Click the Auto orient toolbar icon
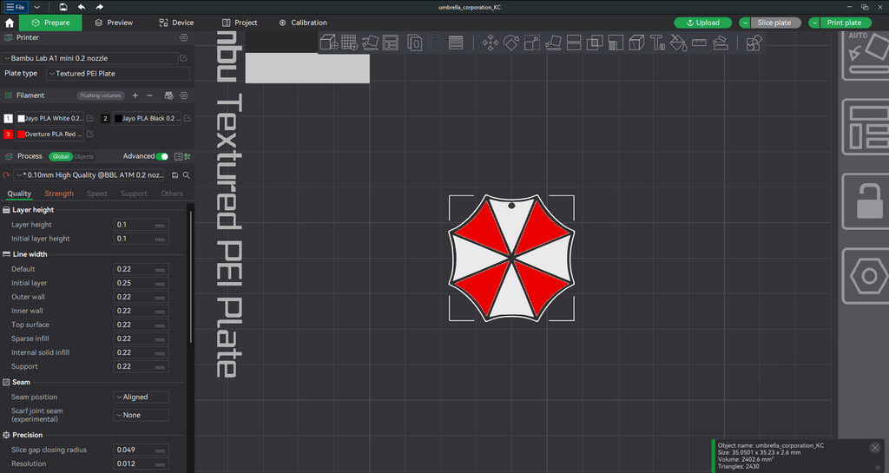 click(x=370, y=43)
